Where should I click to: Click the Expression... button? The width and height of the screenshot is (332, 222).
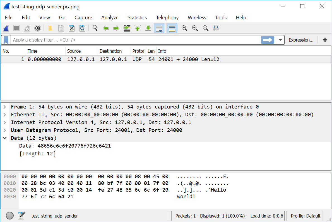[301, 40]
